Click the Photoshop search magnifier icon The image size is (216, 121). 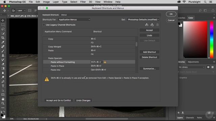[x=200, y=10]
